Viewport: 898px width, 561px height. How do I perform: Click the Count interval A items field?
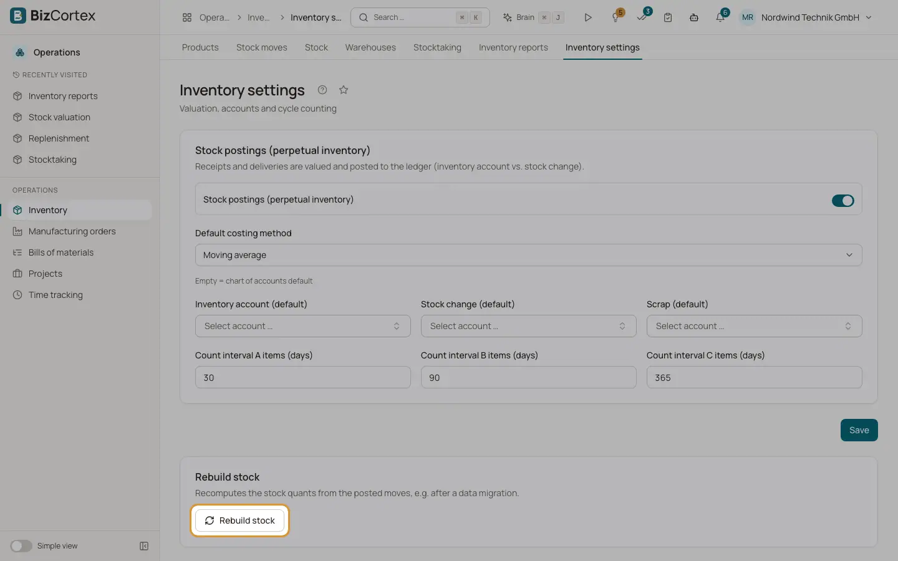pos(303,377)
